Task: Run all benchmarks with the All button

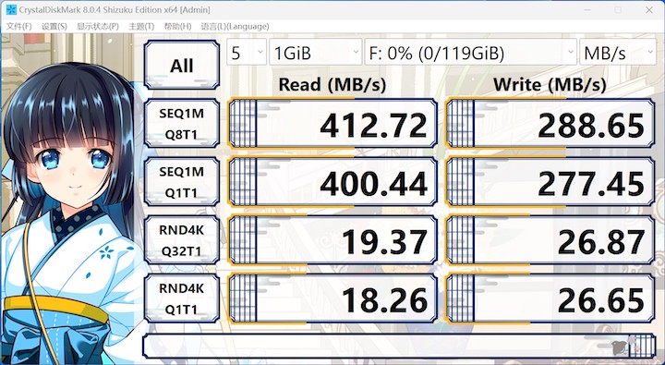Action: pyautogui.click(x=182, y=66)
